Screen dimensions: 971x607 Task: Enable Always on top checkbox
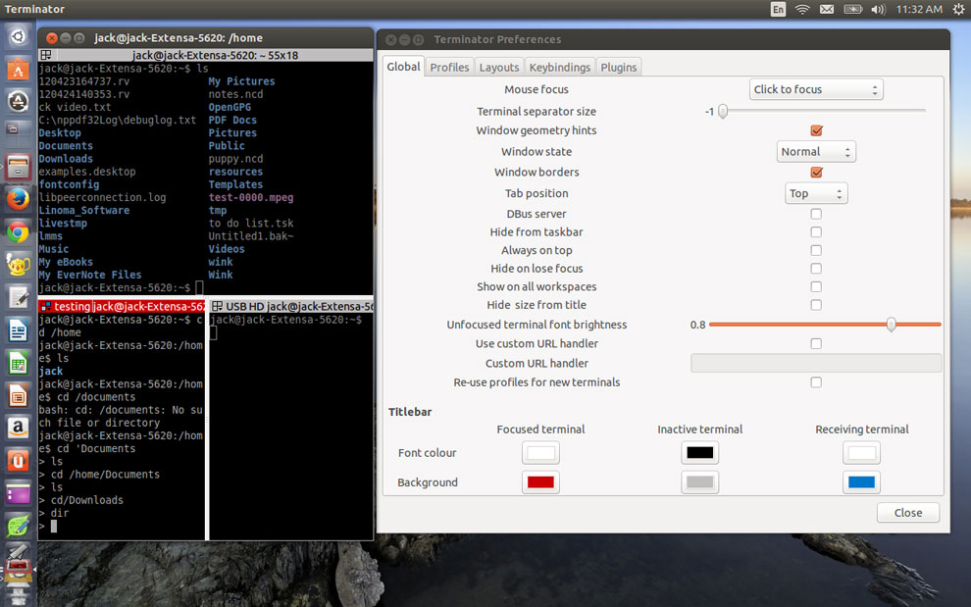pos(816,250)
